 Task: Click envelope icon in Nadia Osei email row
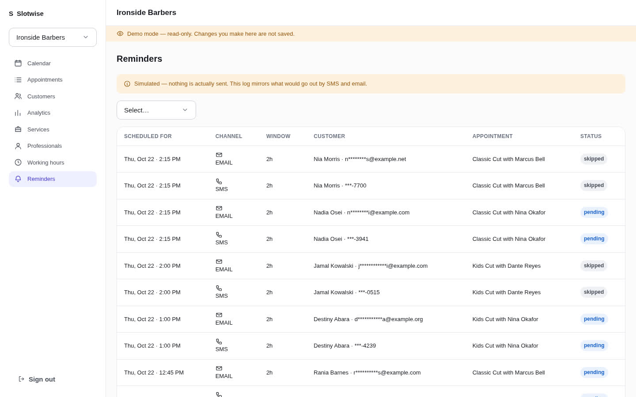pyautogui.click(x=219, y=208)
